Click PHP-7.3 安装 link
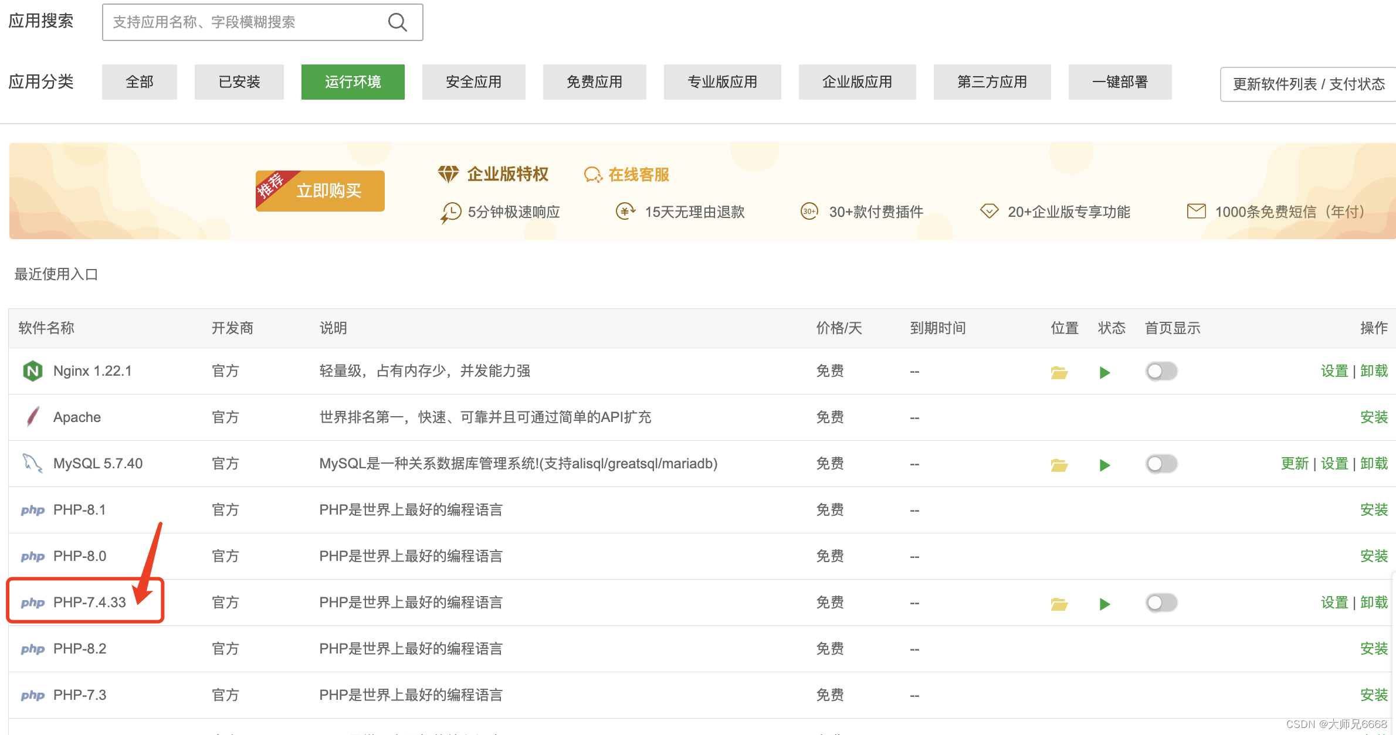 (x=1374, y=695)
